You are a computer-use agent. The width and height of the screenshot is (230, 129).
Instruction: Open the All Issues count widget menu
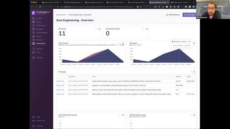[x=96, y=29]
